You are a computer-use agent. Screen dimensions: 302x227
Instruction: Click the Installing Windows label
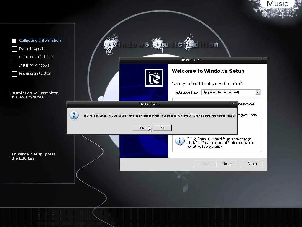click(x=34, y=65)
